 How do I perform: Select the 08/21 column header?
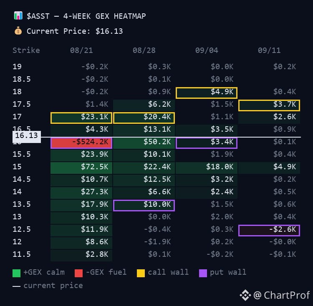(x=81, y=50)
